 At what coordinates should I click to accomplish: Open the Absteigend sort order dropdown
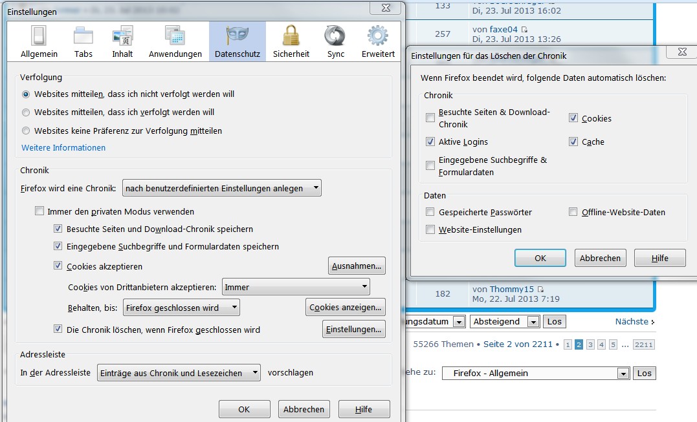(505, 322)
